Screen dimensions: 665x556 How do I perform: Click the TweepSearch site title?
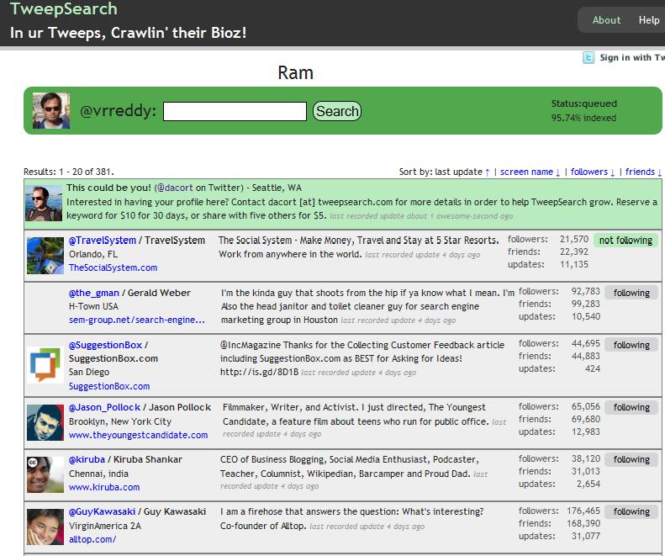click(x=64, y=8)
